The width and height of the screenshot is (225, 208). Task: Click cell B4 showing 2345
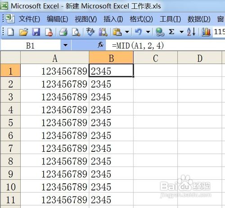pyautogui.click(x=111, y=109)
